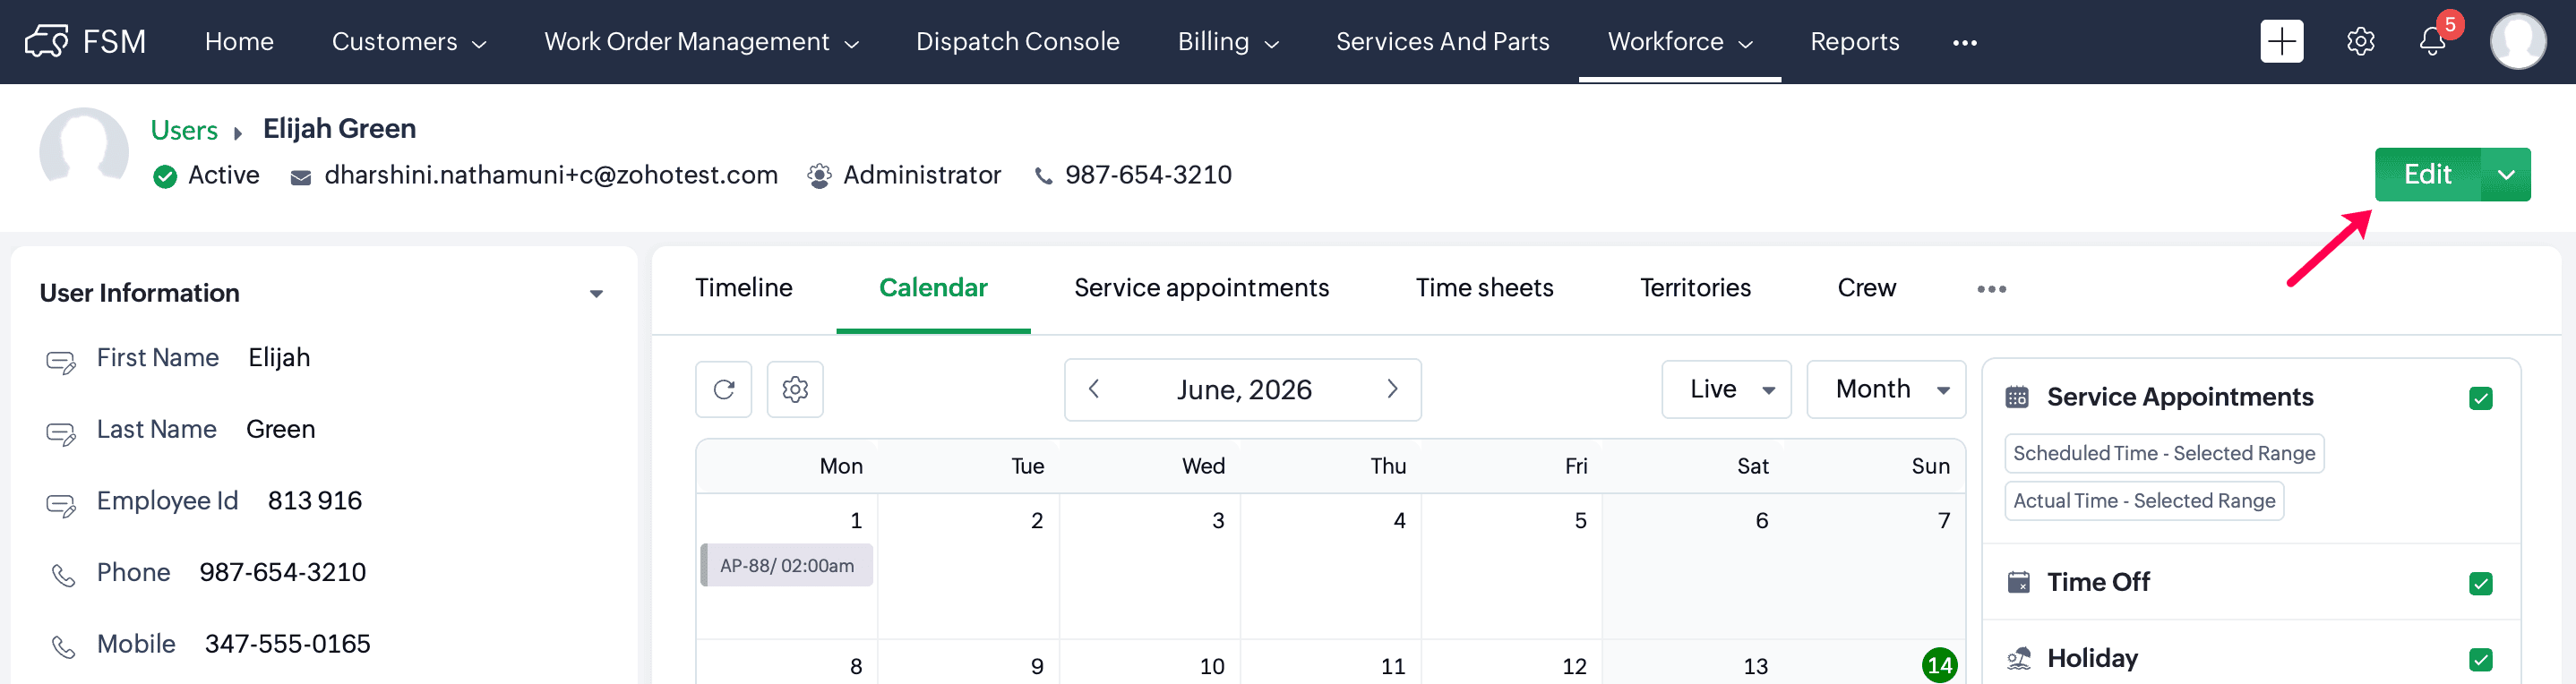This screenshot has width=2576, height=684.
Task: Go to previous month
Action: coord(1094,389)
